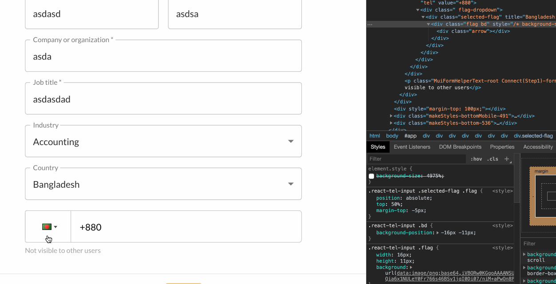The image size is (556, 284).
Task: Open the Industry dropdown
Action: pos(291,141)
